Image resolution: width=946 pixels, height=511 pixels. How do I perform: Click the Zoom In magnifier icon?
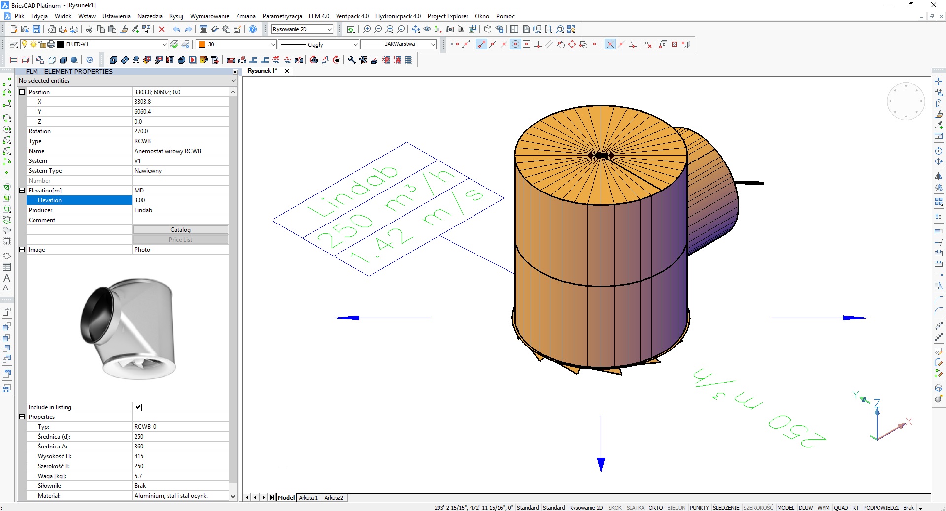point(367,29)
